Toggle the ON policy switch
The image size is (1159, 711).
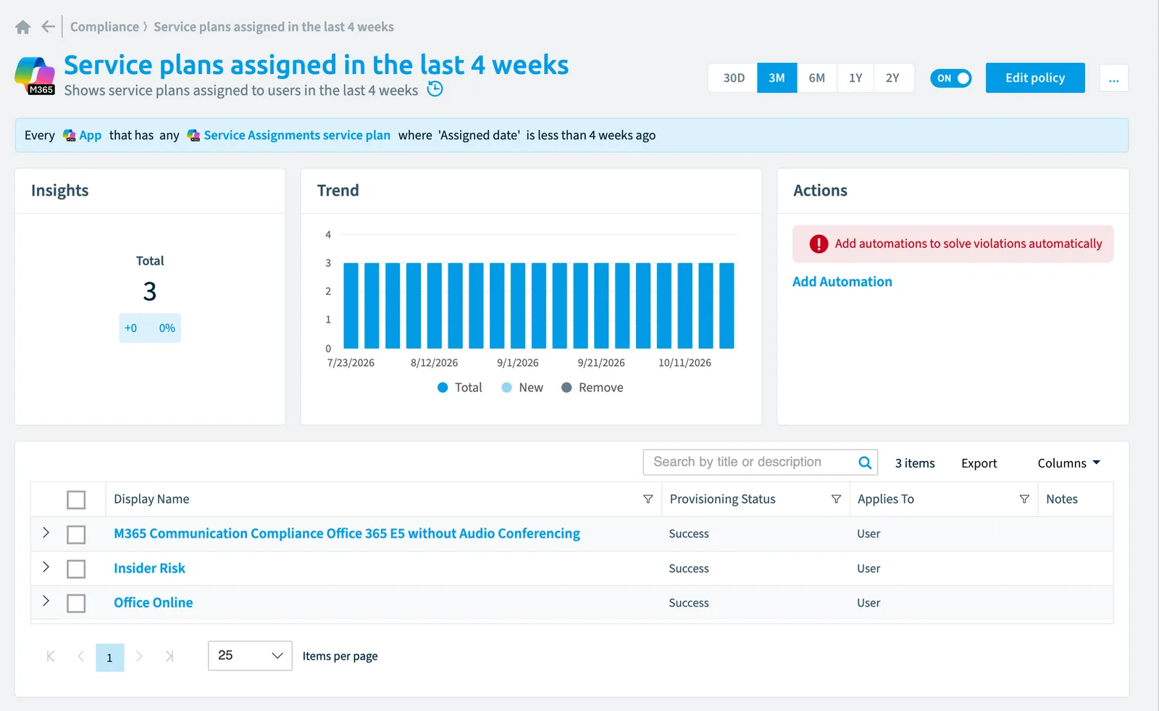pyautogui.click(x=950, y=78)
